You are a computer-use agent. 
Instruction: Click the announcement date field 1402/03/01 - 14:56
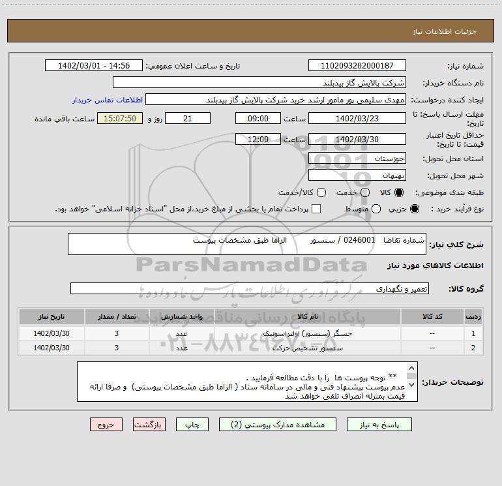click(x=94, y=65)
